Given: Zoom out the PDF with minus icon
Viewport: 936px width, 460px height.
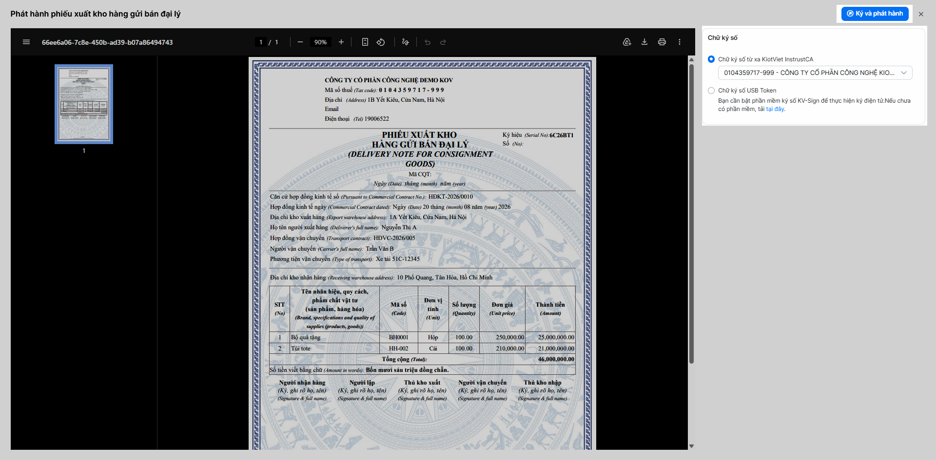Looking at the screenshot, I should 300,42.
